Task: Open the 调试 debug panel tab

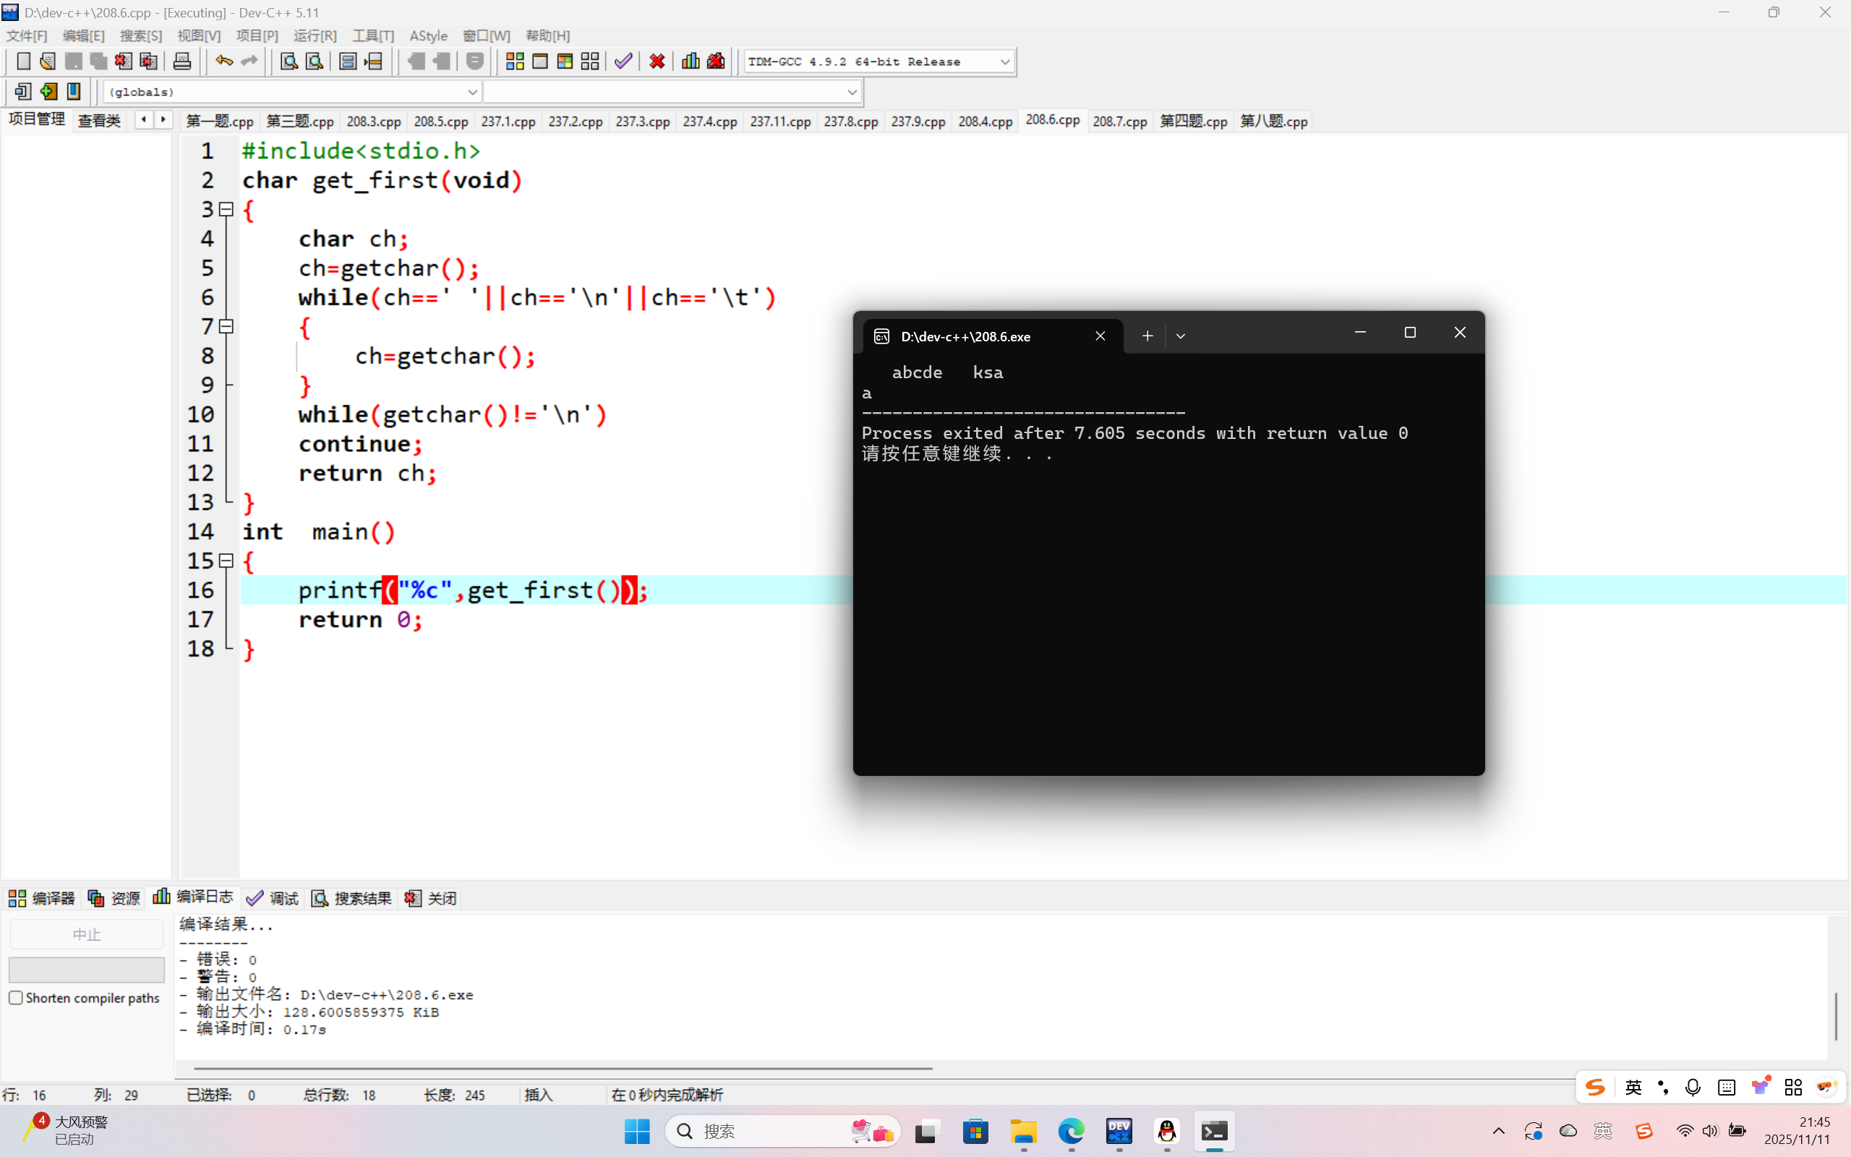Action: [x=273, y=898]
